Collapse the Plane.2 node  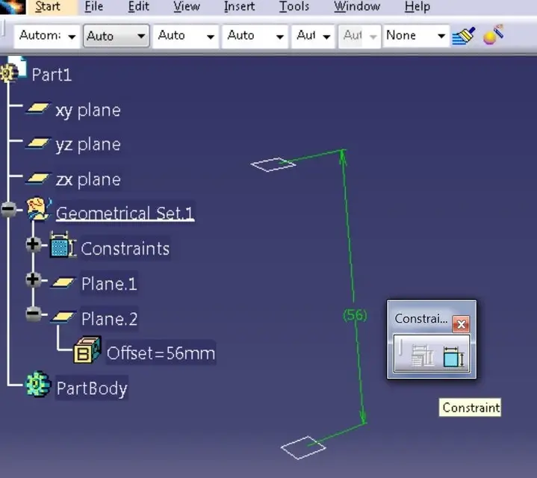(x=33, y=314)
